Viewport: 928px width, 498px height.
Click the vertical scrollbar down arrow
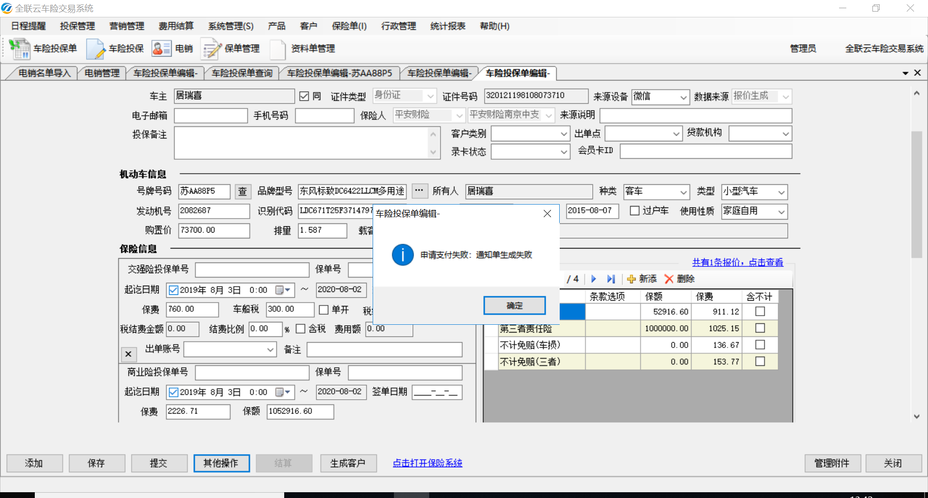pyautogui.click(x=916, y=416)
